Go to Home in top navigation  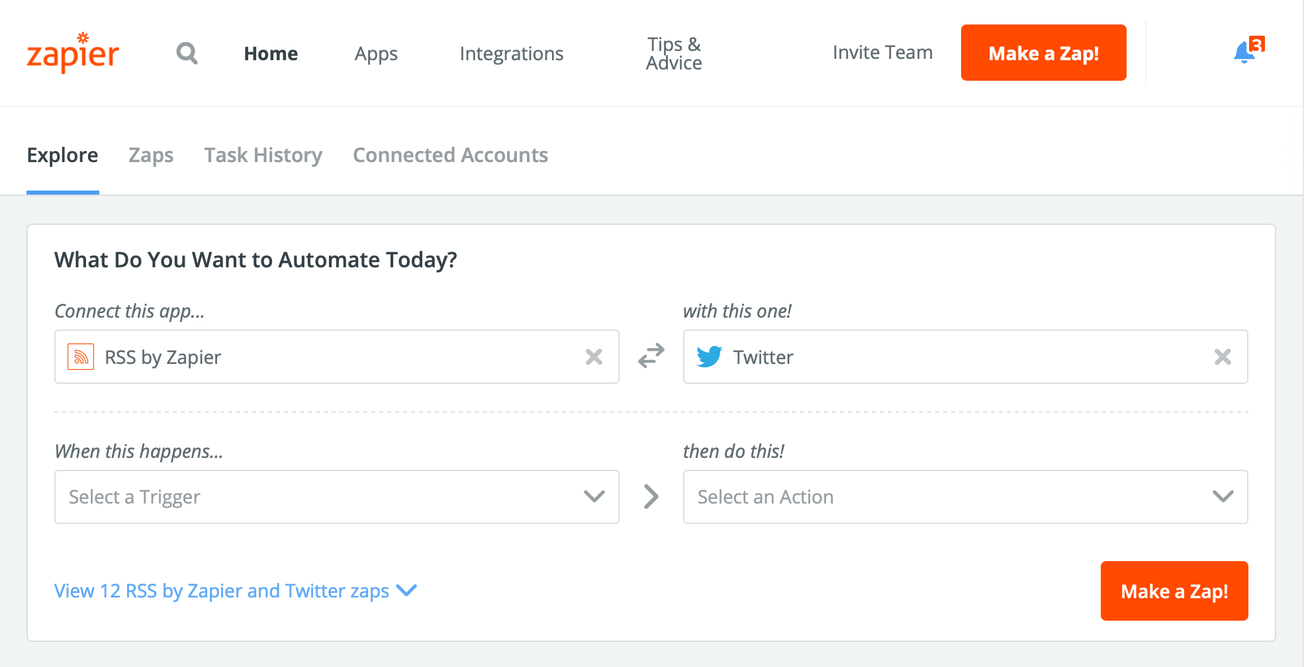click(x=271, y=53)
